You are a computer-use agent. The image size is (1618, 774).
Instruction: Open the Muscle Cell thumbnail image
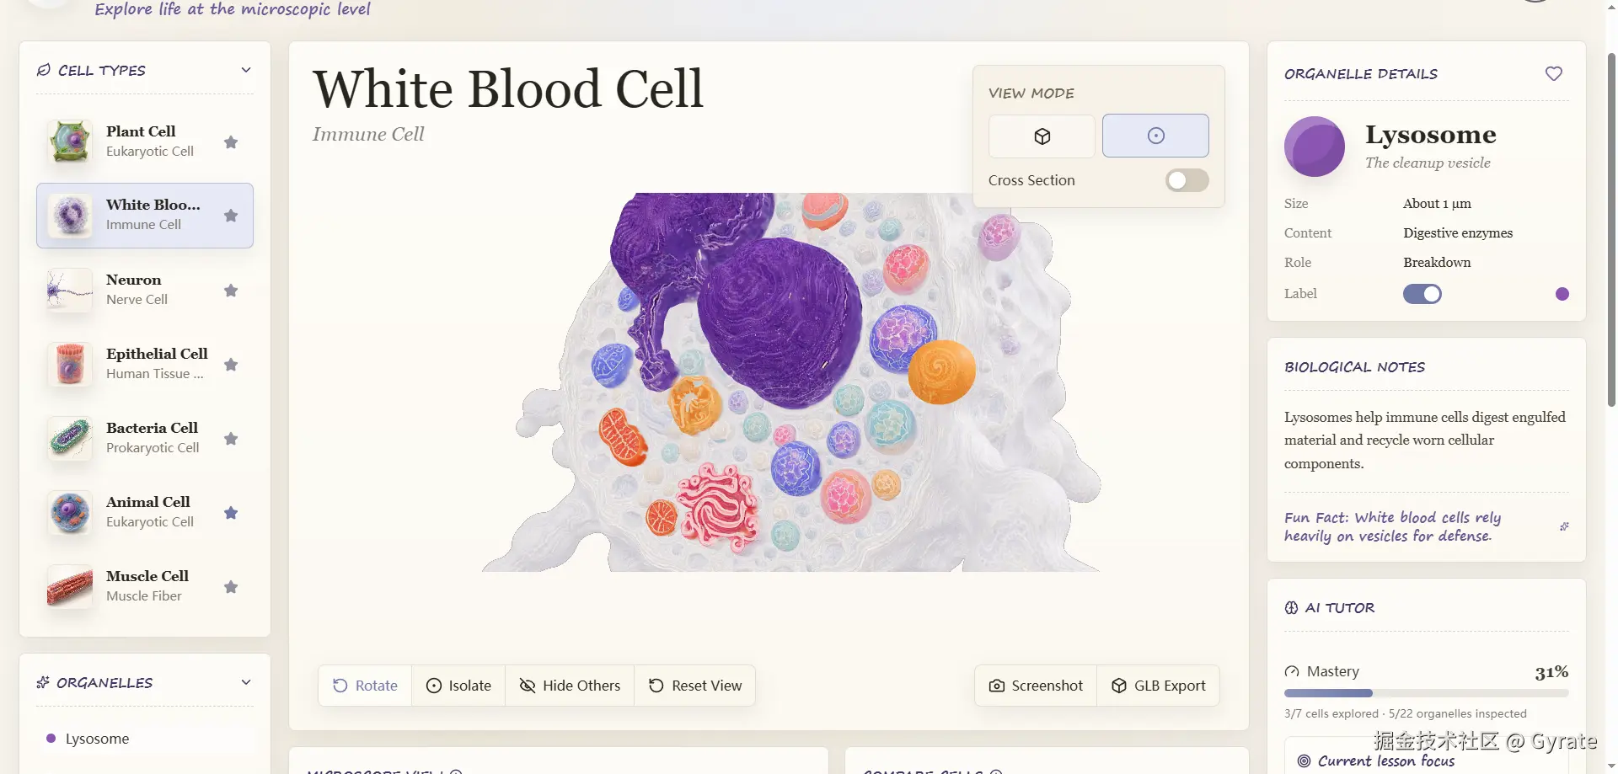click(70, 586)
